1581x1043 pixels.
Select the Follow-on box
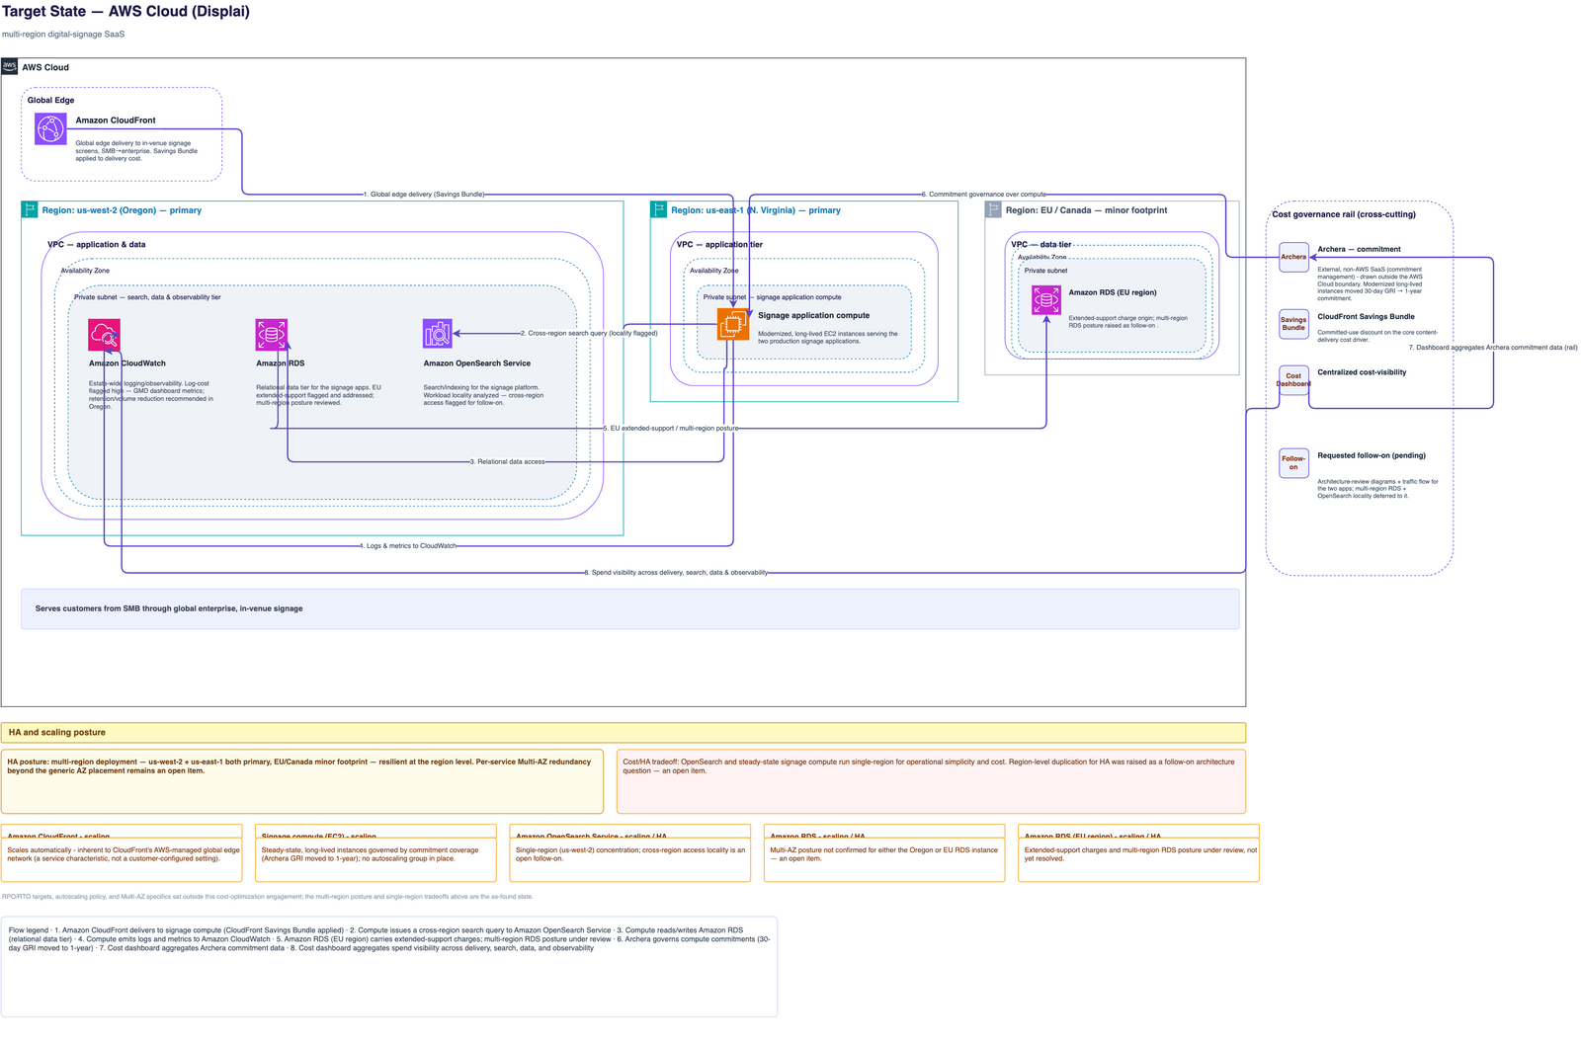[x=1293, y=463]
